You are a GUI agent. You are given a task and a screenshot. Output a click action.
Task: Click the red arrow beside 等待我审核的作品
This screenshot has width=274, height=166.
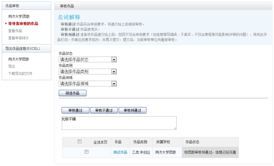[x=6, y=24]
